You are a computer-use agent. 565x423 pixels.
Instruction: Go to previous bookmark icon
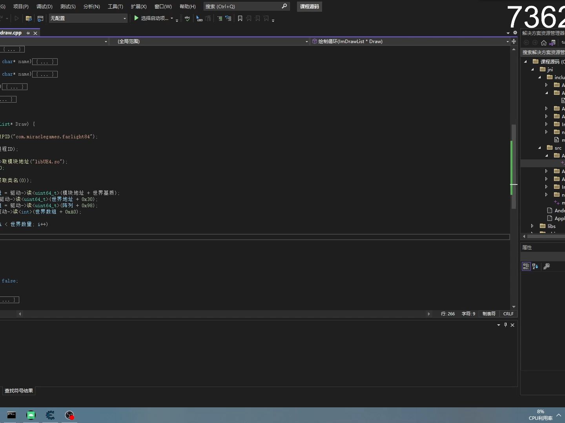click(249, 18)
